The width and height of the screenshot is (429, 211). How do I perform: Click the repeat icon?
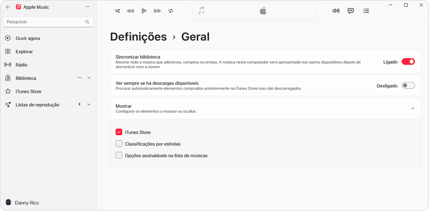tap(171, 11)
